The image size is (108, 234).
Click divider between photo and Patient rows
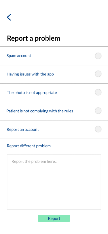point(54,102)
